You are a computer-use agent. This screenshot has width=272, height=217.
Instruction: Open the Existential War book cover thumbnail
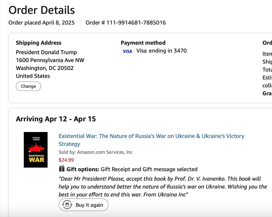tap(36, 150)
